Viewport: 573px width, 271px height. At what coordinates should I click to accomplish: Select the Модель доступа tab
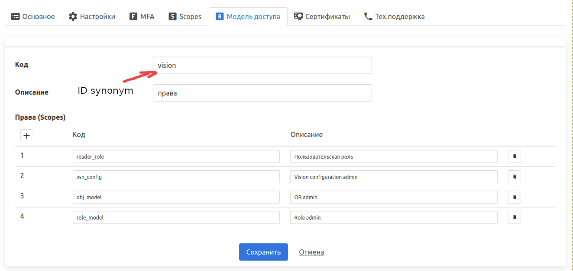tap(248, 16)
